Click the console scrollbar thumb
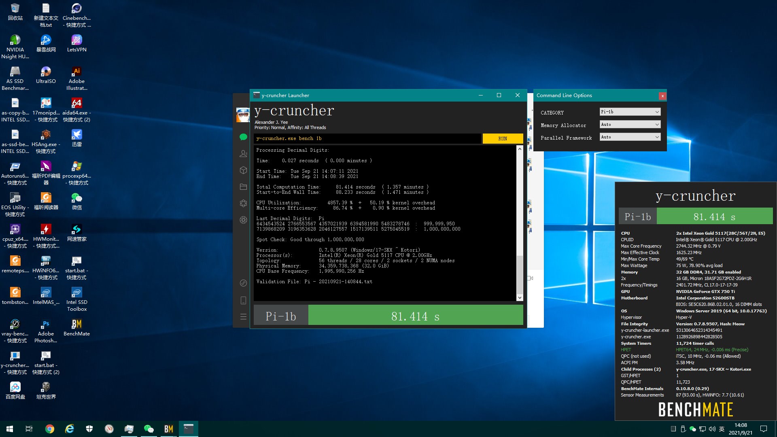777x437 pixels. pos(520,274)
